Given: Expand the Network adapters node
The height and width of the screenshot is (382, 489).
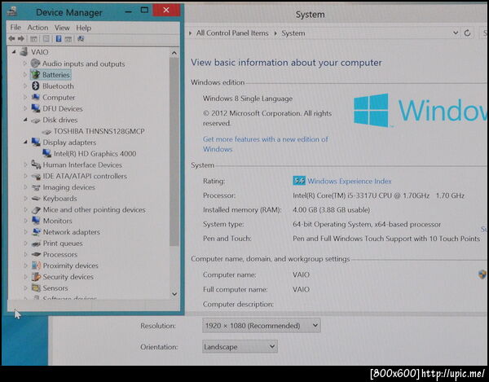Looking at the screenshot, I should click(x=25, y=232).
